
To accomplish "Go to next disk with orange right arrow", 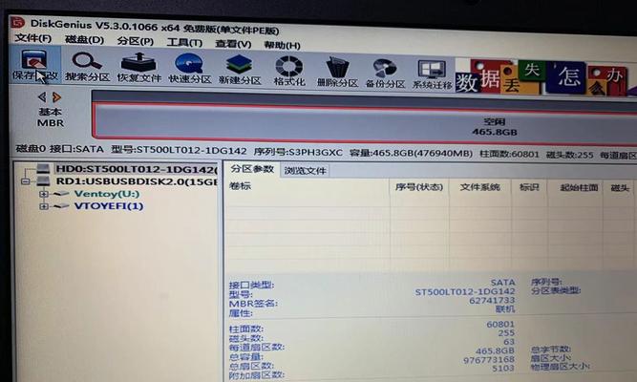I will [56, 97].
